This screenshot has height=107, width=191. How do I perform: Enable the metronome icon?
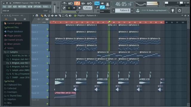click(64, 3)
